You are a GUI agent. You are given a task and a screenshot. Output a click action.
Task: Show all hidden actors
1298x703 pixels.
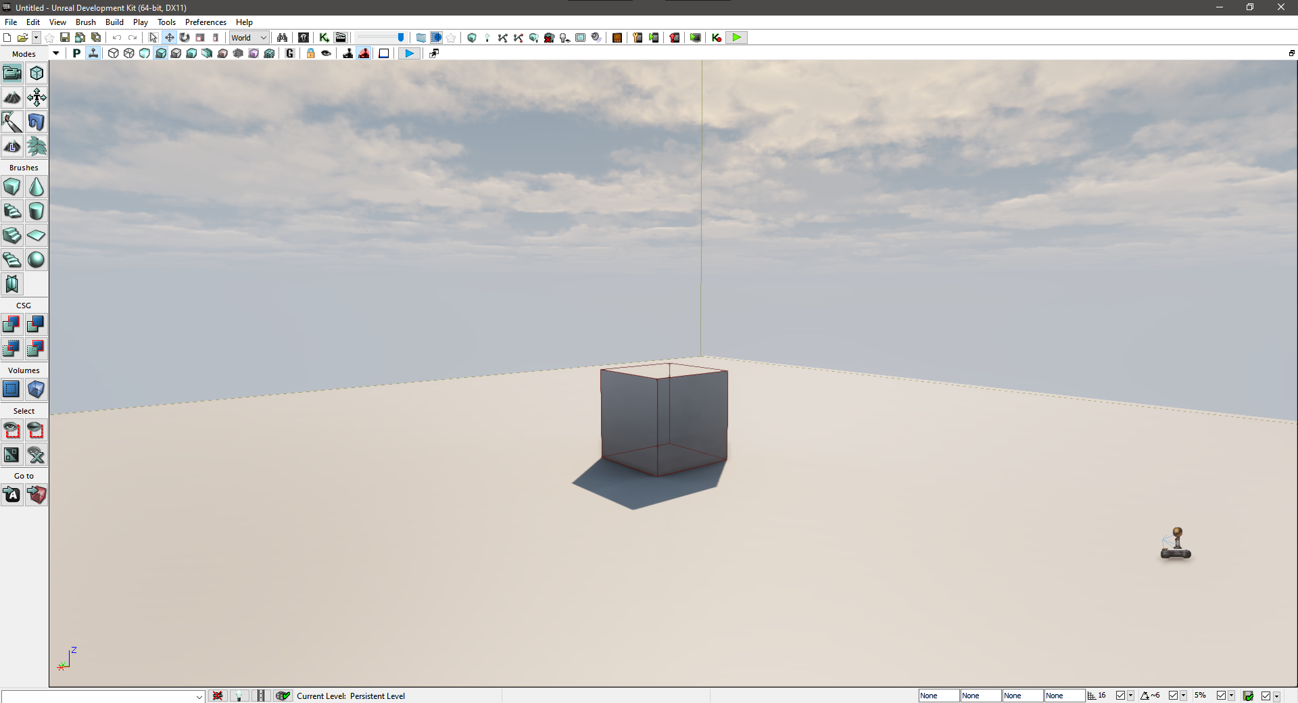(37, 454)
